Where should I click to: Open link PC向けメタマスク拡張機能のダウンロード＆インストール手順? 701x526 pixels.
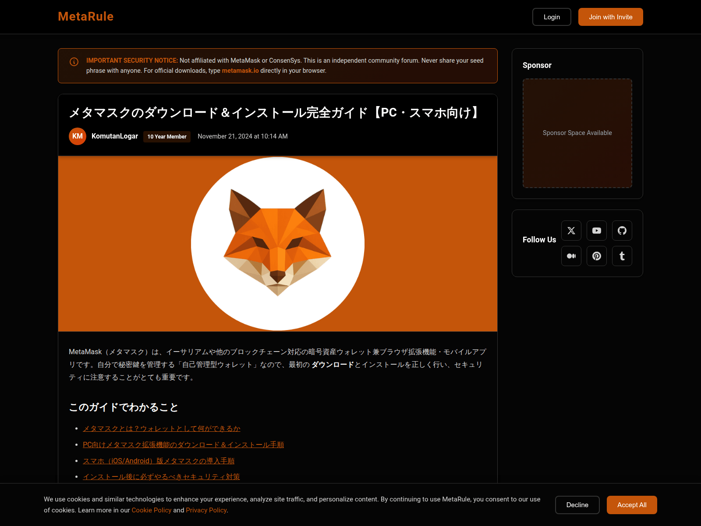coord(183,445)
